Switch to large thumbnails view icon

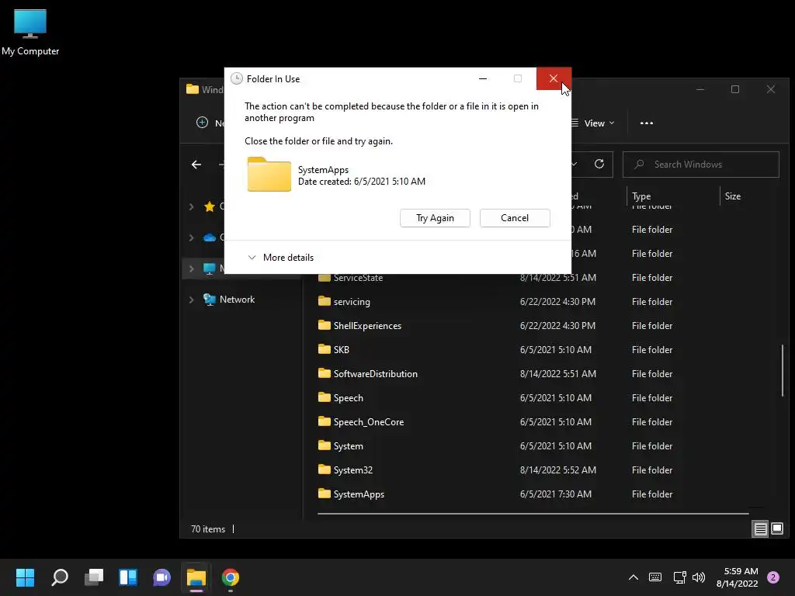[x=776, y=529]
